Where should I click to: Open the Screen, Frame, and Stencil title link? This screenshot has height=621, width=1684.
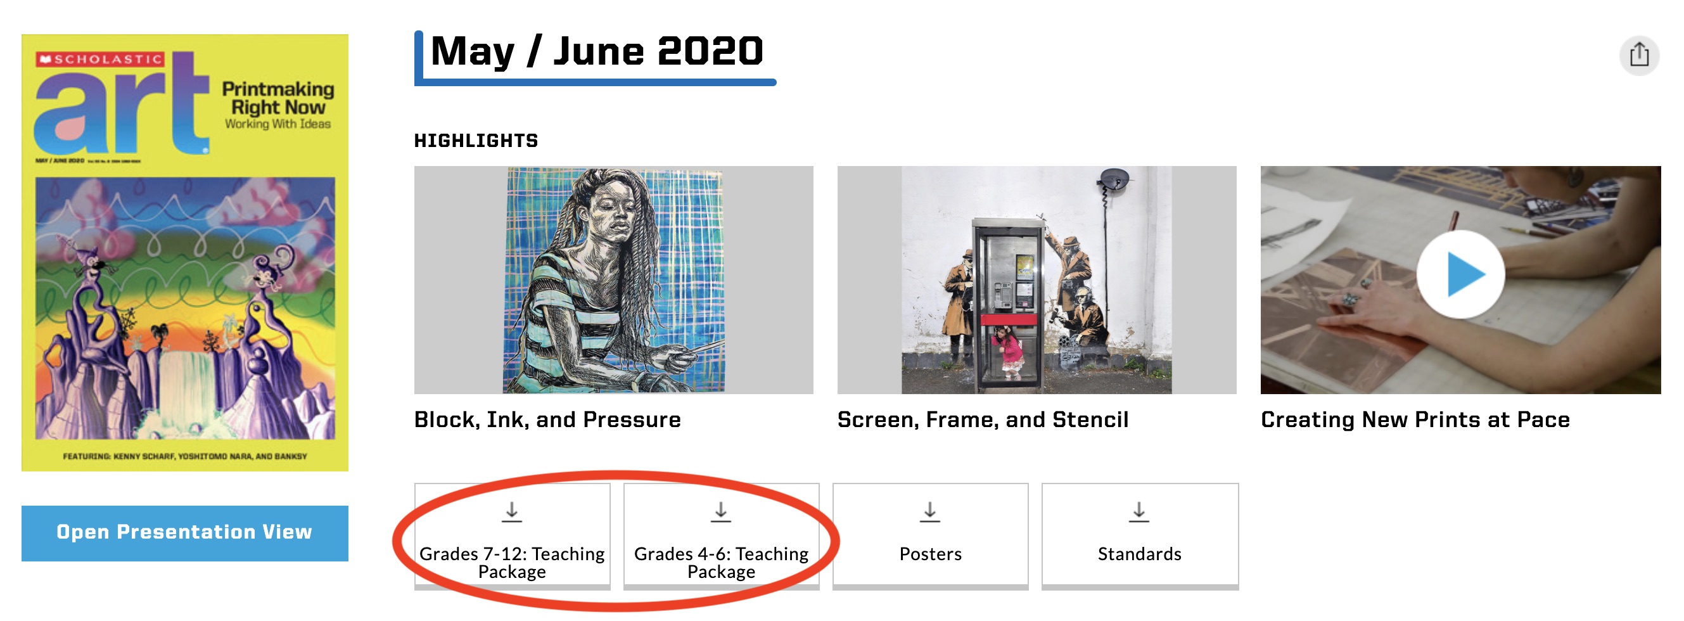coord(983,419)
